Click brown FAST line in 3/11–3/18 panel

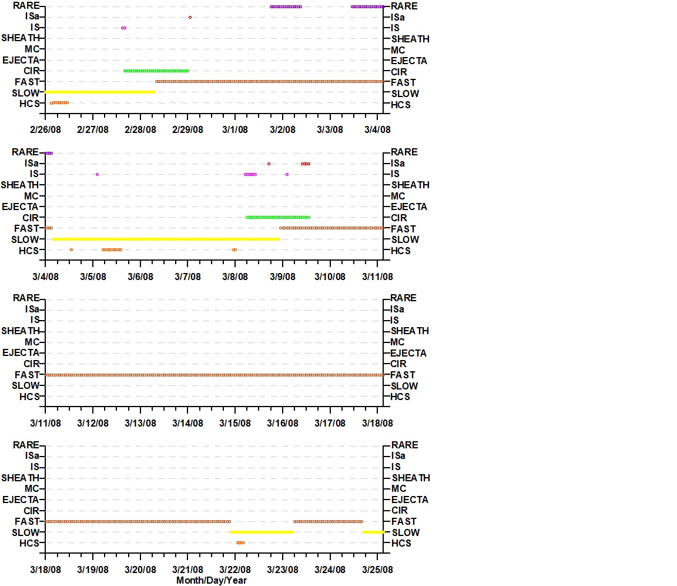point(215,375)
